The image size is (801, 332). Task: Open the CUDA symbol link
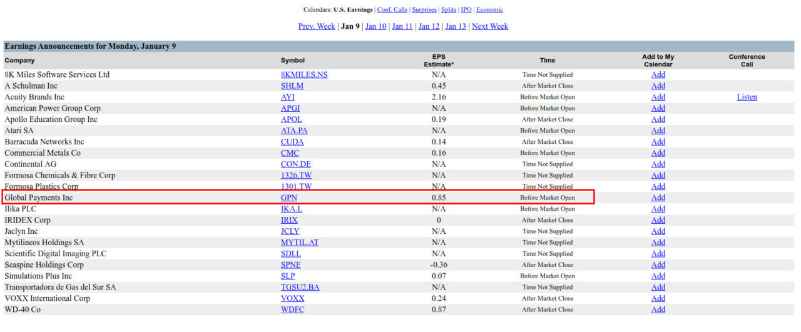[292, 143]
